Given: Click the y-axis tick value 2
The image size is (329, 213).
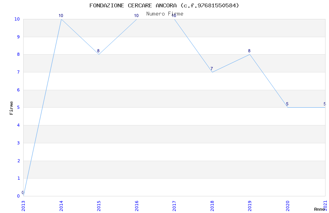Looking at the screenshot, I should tap(19, 161).
